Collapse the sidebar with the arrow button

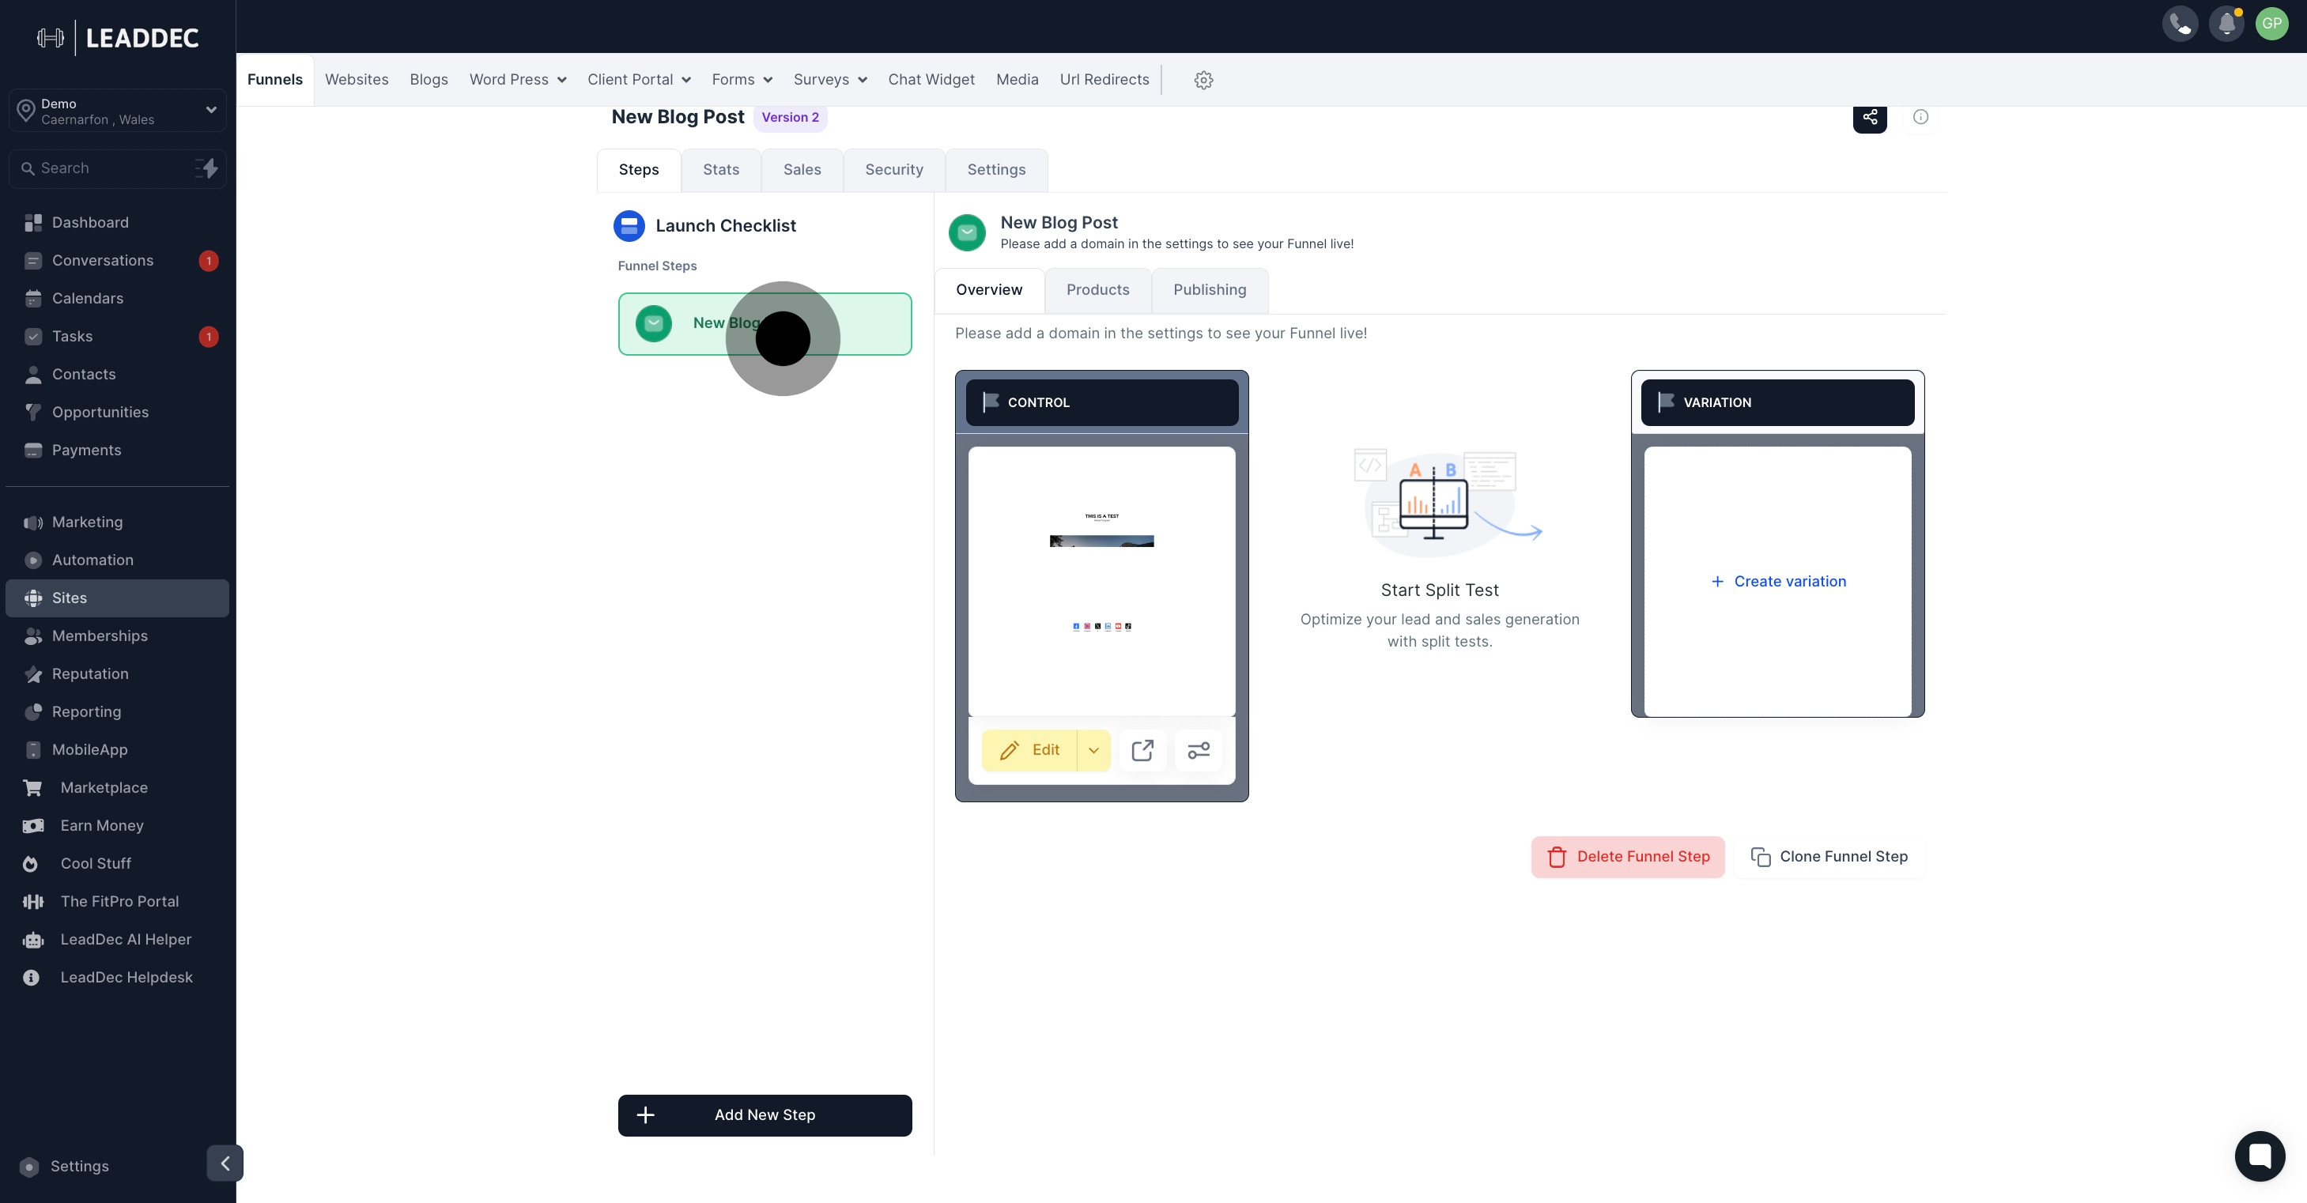coord(225,1163)
